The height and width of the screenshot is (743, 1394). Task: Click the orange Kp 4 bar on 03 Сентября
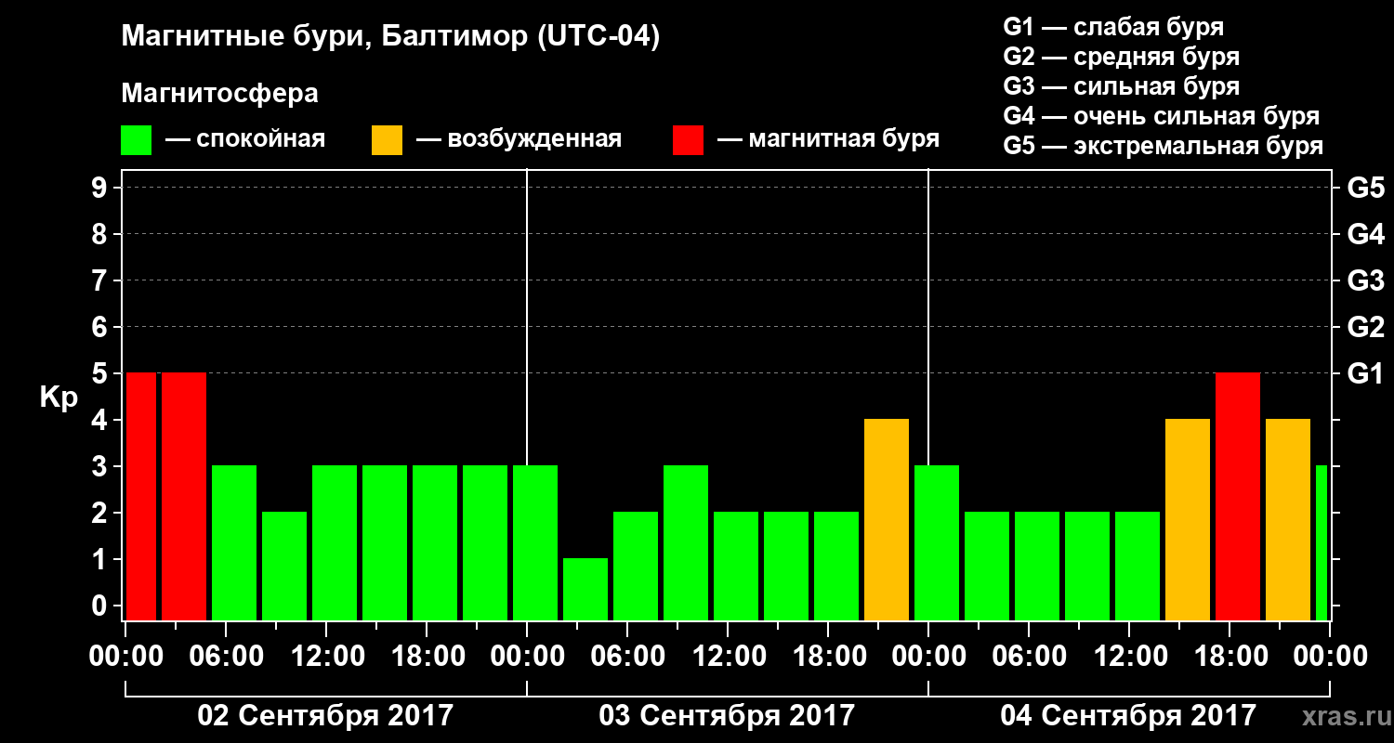pos(887,519)
